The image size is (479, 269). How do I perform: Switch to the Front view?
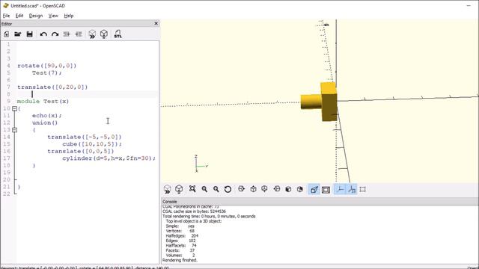pyautogui.click(x=288, y=189)
